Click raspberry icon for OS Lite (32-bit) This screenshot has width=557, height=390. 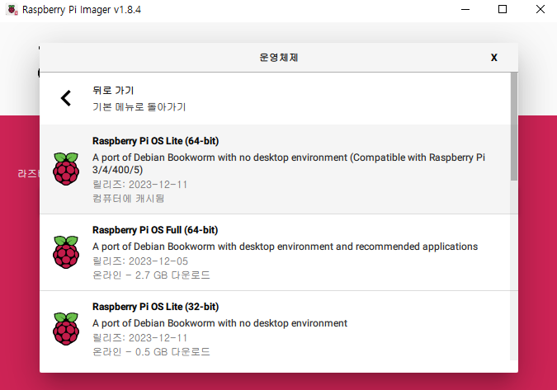(66, 329)
